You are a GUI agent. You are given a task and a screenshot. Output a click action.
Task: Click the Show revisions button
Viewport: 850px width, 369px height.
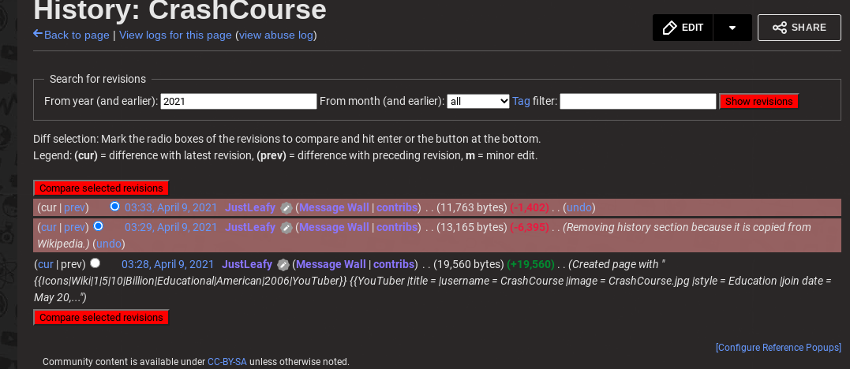759,102
